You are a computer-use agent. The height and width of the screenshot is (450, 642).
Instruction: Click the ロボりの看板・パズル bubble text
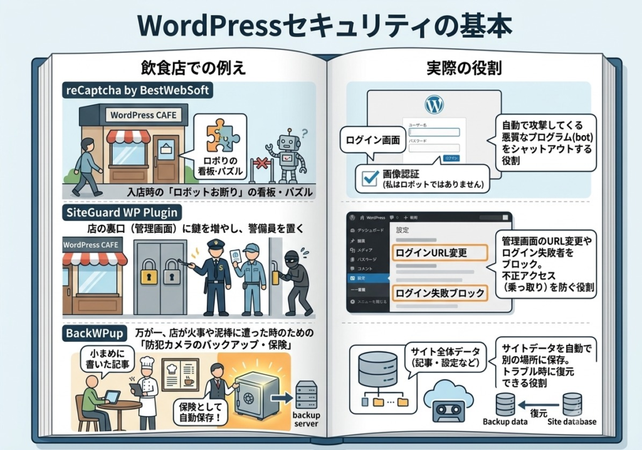[x=221, y=166]
